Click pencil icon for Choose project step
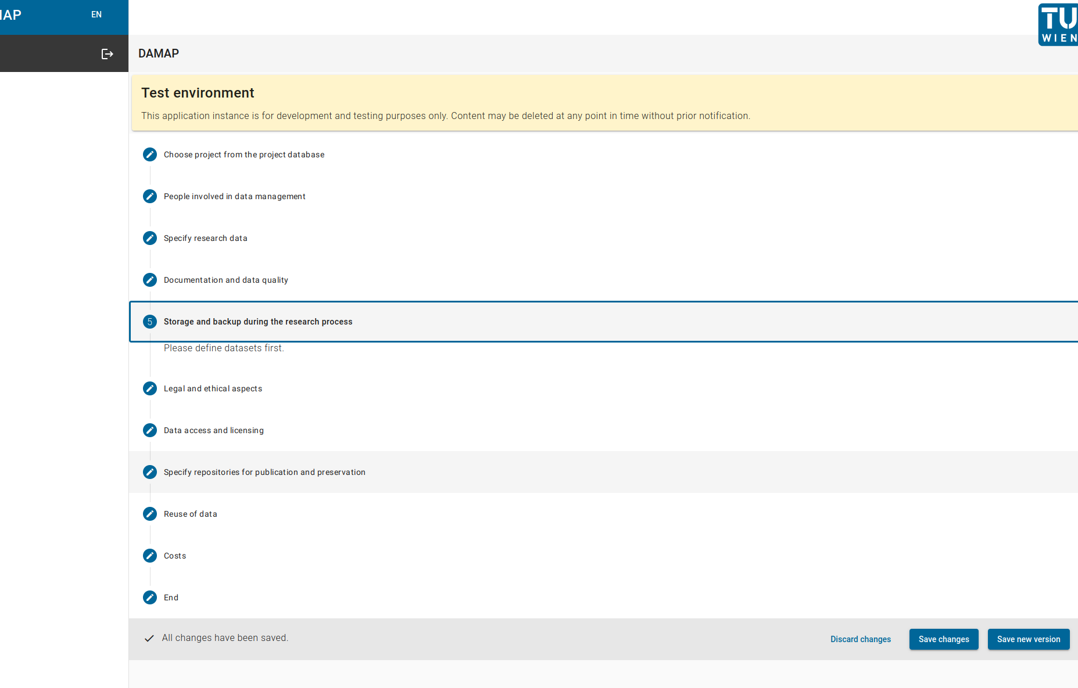 [x=150, y=154]
